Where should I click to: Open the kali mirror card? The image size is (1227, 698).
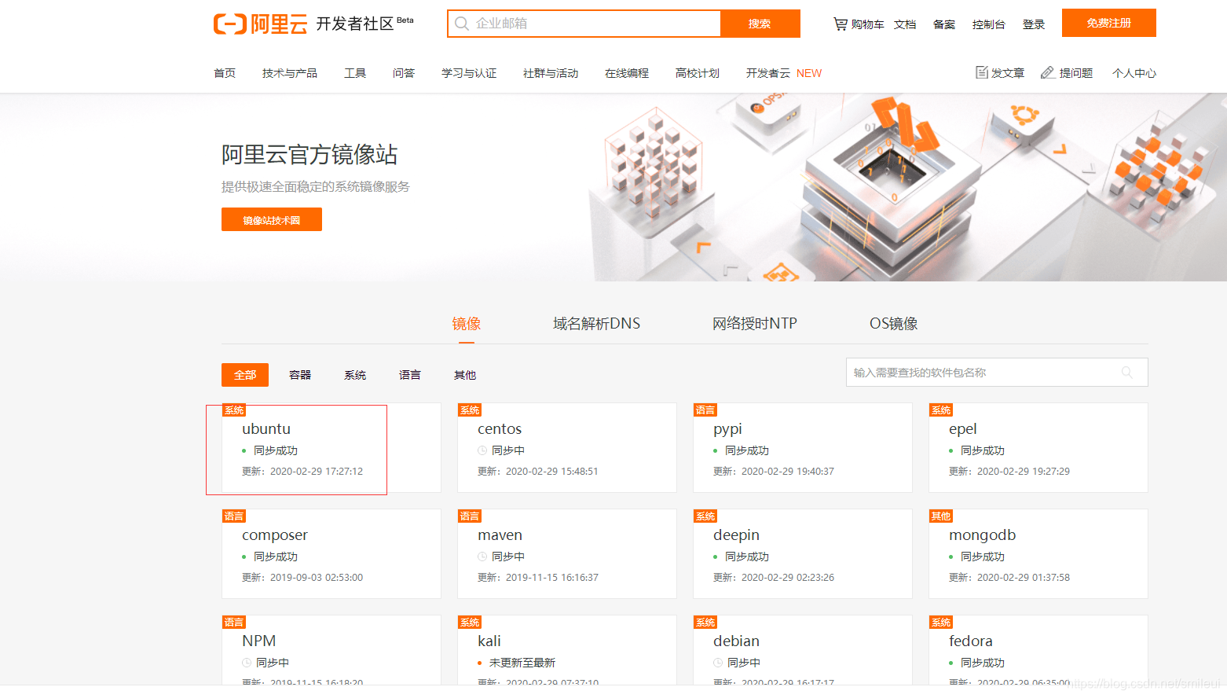coord(567,650)
